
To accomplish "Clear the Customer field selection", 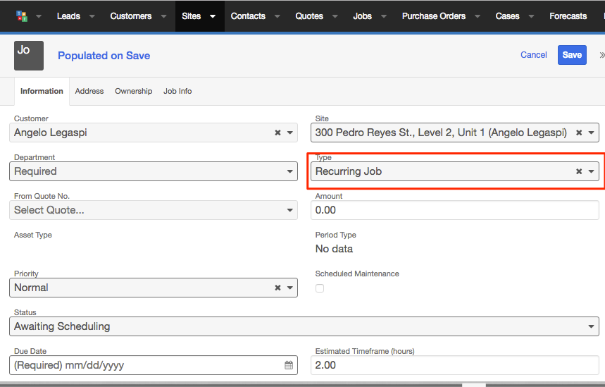I will click(x=277, y=133).
